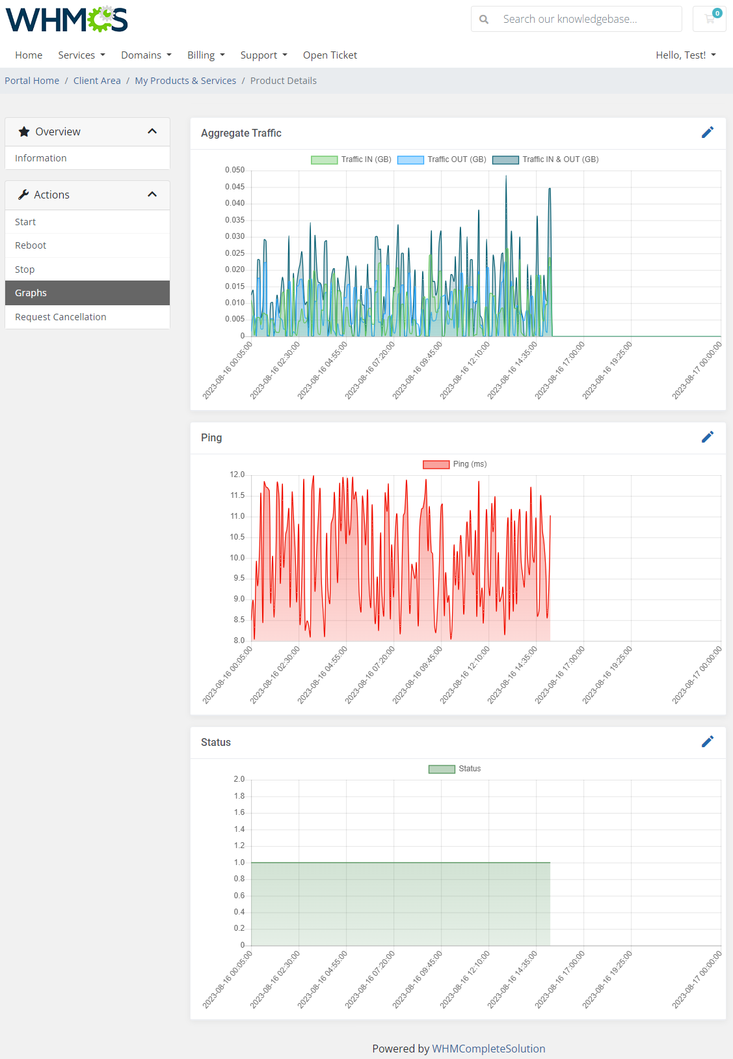Open the Hello, Test! account menu
The height and width of the screenshot is (1059, 733).
pyautogui.click(x=686, y=55)
